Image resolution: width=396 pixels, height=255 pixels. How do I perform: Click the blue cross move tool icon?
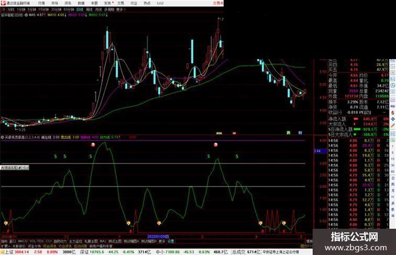click(393, 119)
